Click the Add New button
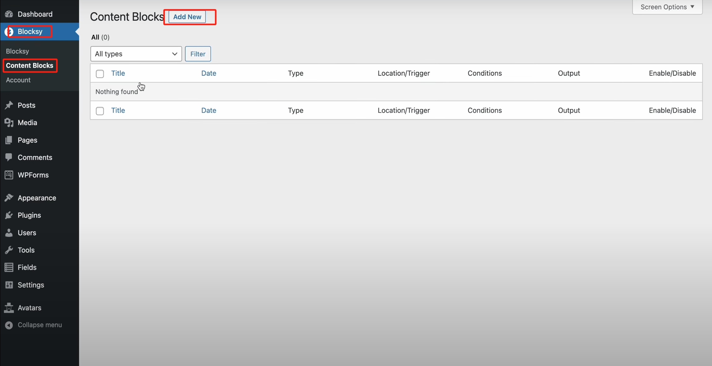 187,17
